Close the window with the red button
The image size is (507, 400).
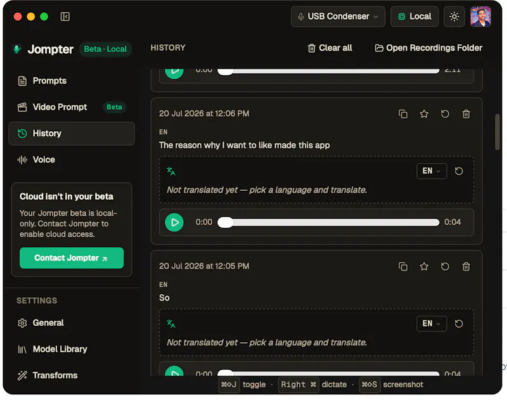pos(18,16)
